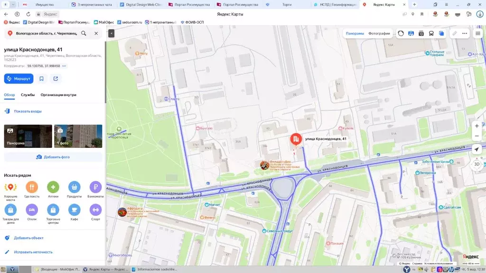Click the Показать входы link
Screen dimensions: 486x273
click(x=28, y=111)
